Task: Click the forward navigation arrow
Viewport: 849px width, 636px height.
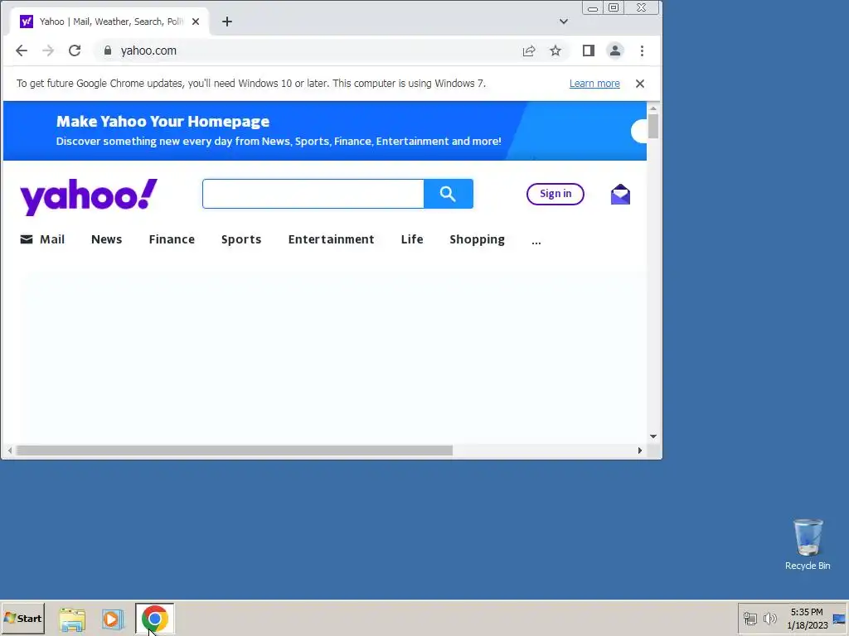Action: point(48,51)
